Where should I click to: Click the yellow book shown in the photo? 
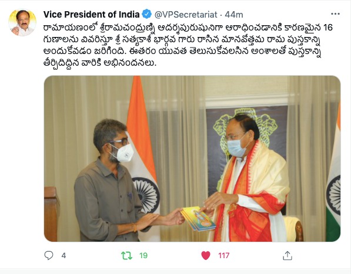[x=198, y=219]
